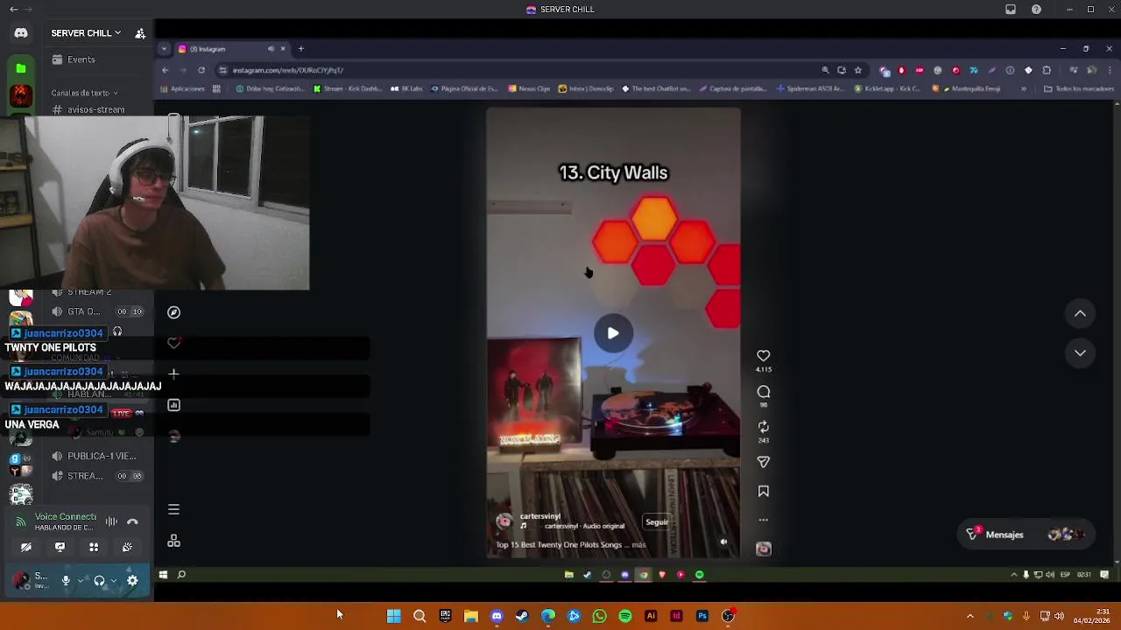Open the Nexus Clips bookmark
Viewport: 1121px width, 630px height.
(x=529, y=88)
